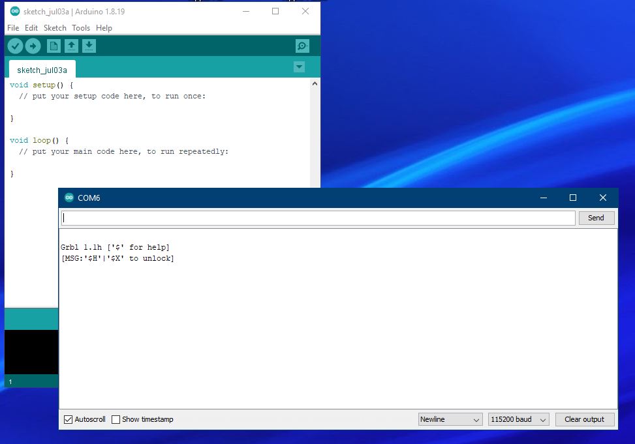Click the serial command input field
Viewport: 635px width, 444px height.
click(x=318, y=218)
